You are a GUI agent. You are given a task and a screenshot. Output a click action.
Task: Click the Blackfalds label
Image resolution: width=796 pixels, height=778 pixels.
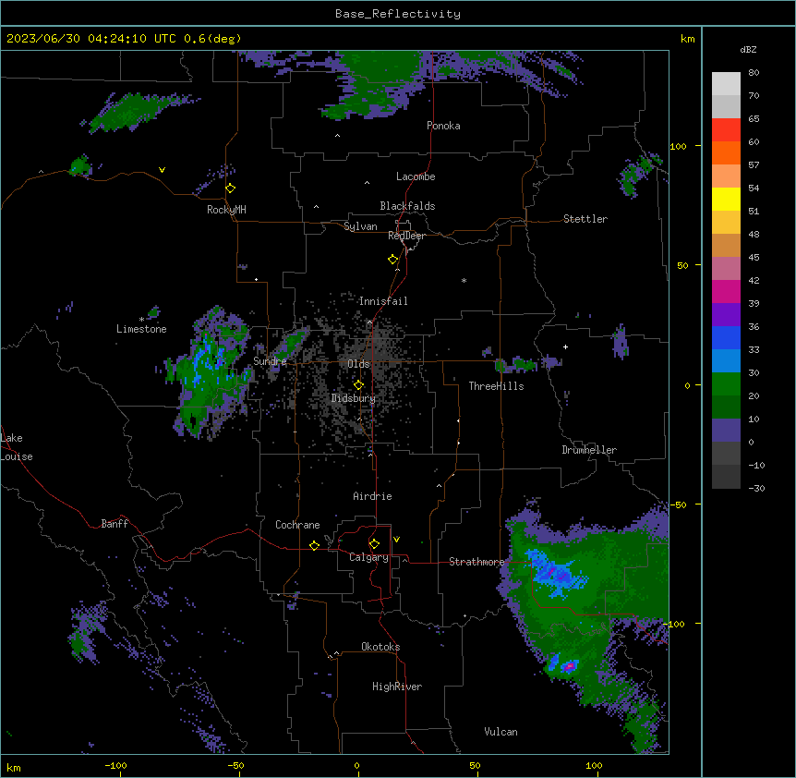[x=407, y=206]
